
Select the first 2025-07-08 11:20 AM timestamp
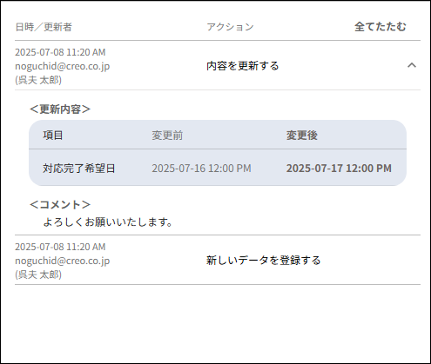pyautogui.click(x=60, y=52)
